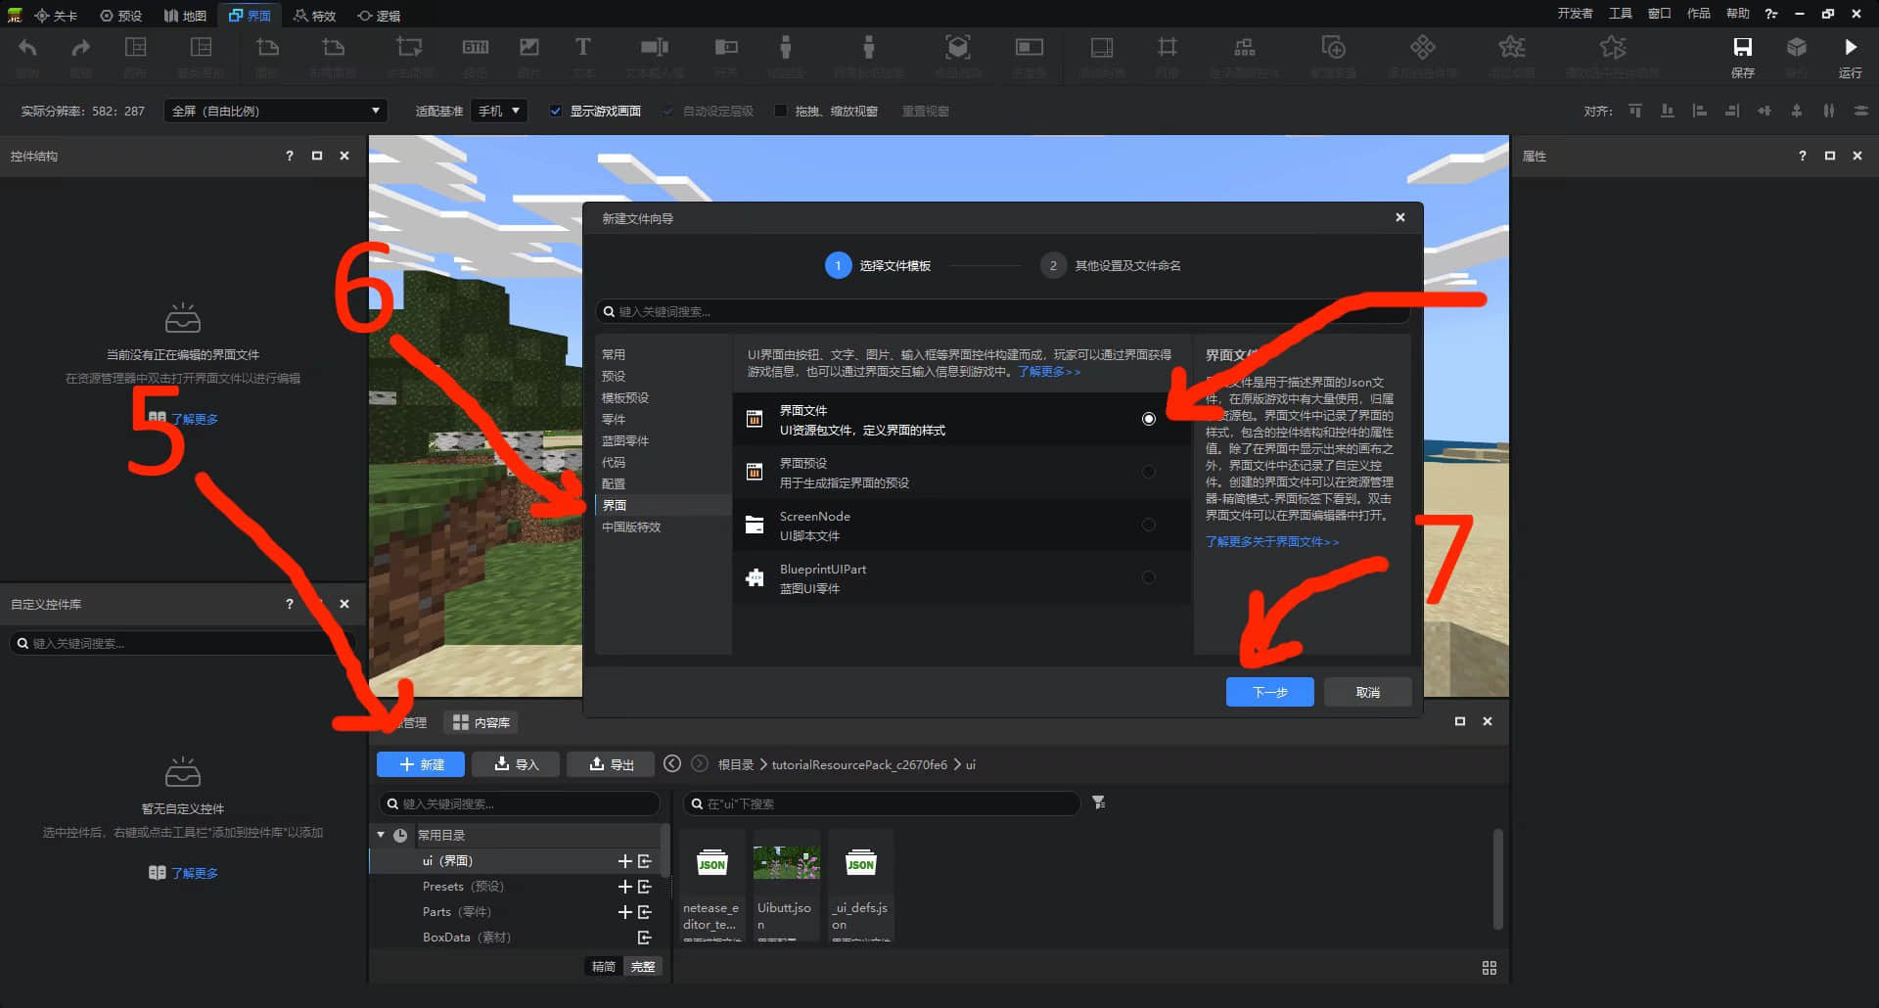The image size is (1879, 1008).
Task: Toggle the 自动设定层级 checkbox
Action: tap(668, 111)
